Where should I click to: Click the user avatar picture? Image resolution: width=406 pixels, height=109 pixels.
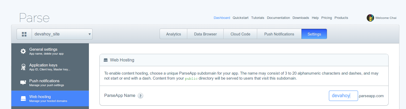370,18
